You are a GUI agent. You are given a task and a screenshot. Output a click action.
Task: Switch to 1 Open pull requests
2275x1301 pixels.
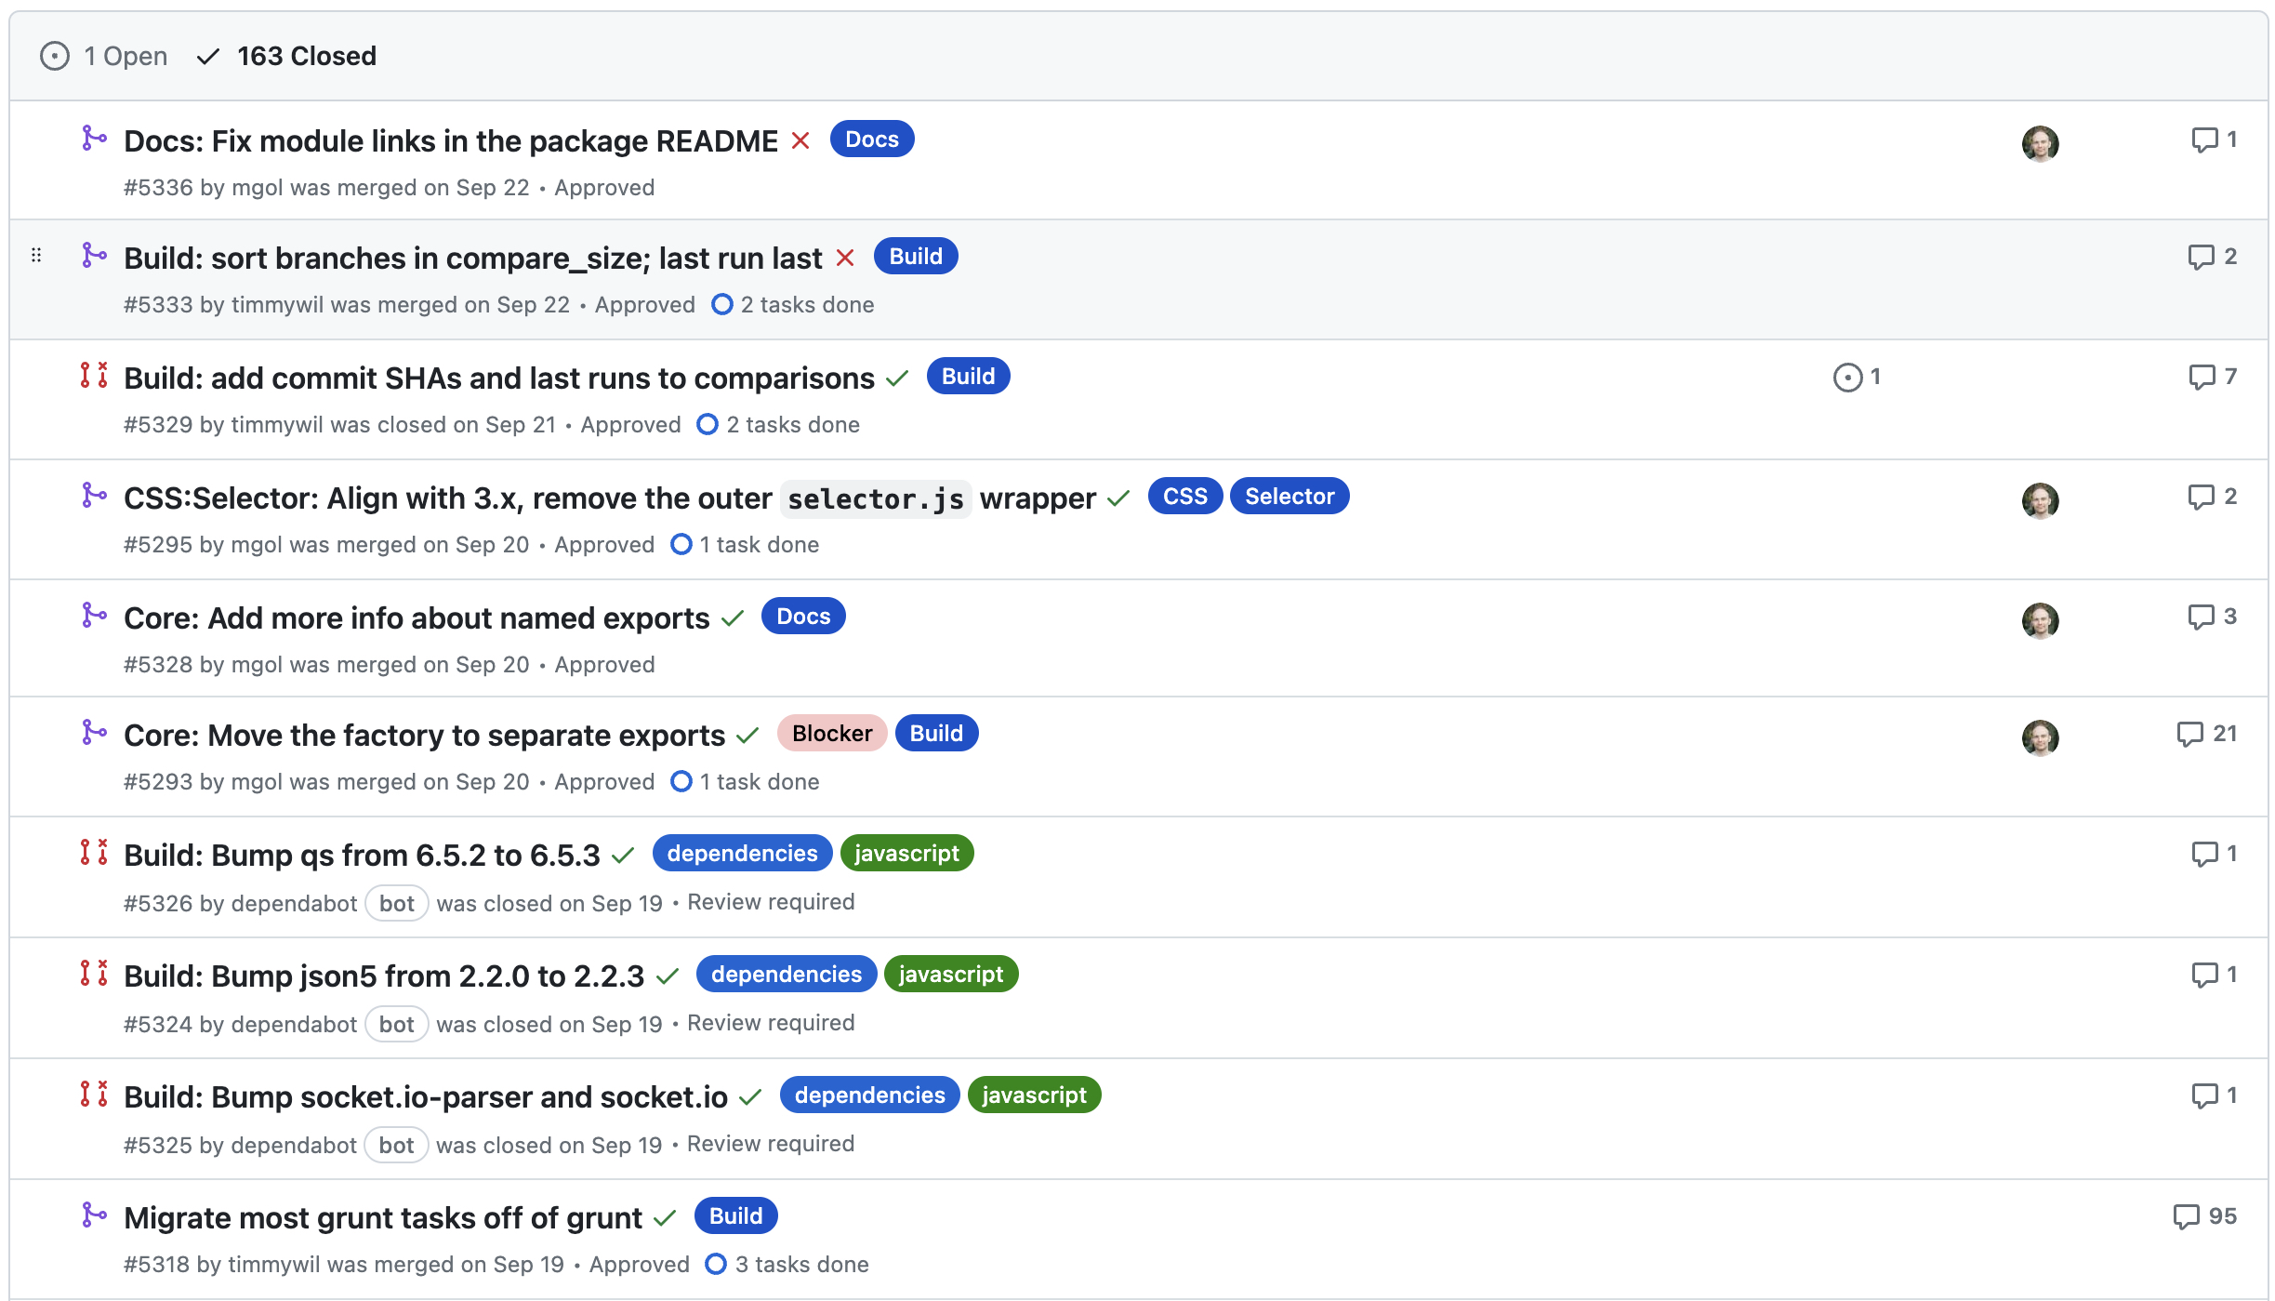pos(104,56)
